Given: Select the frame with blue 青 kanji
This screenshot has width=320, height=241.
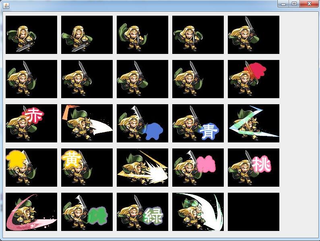Looking at the screenshot, I should pyautogui.click(x=198, y=123).
